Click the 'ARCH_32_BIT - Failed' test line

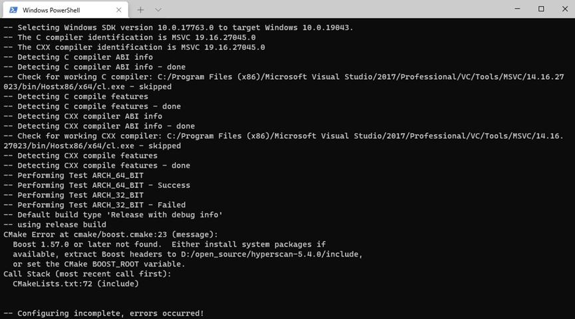94,205
